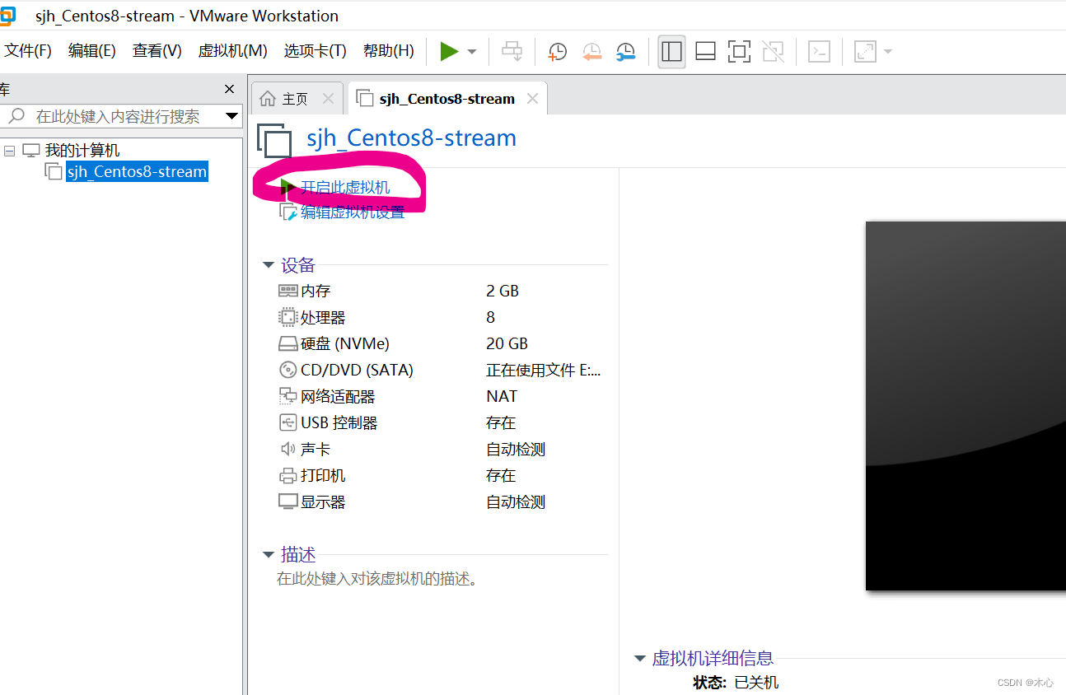Click the 内存 memory device icon

(288, 291)
